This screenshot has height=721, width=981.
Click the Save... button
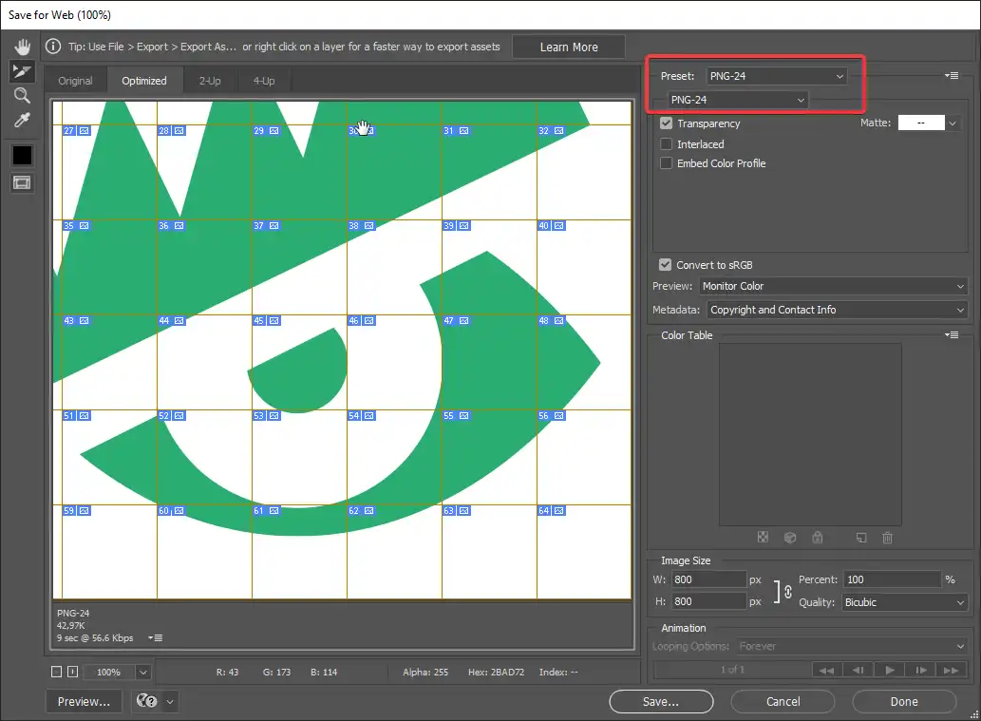coord(660,702)
